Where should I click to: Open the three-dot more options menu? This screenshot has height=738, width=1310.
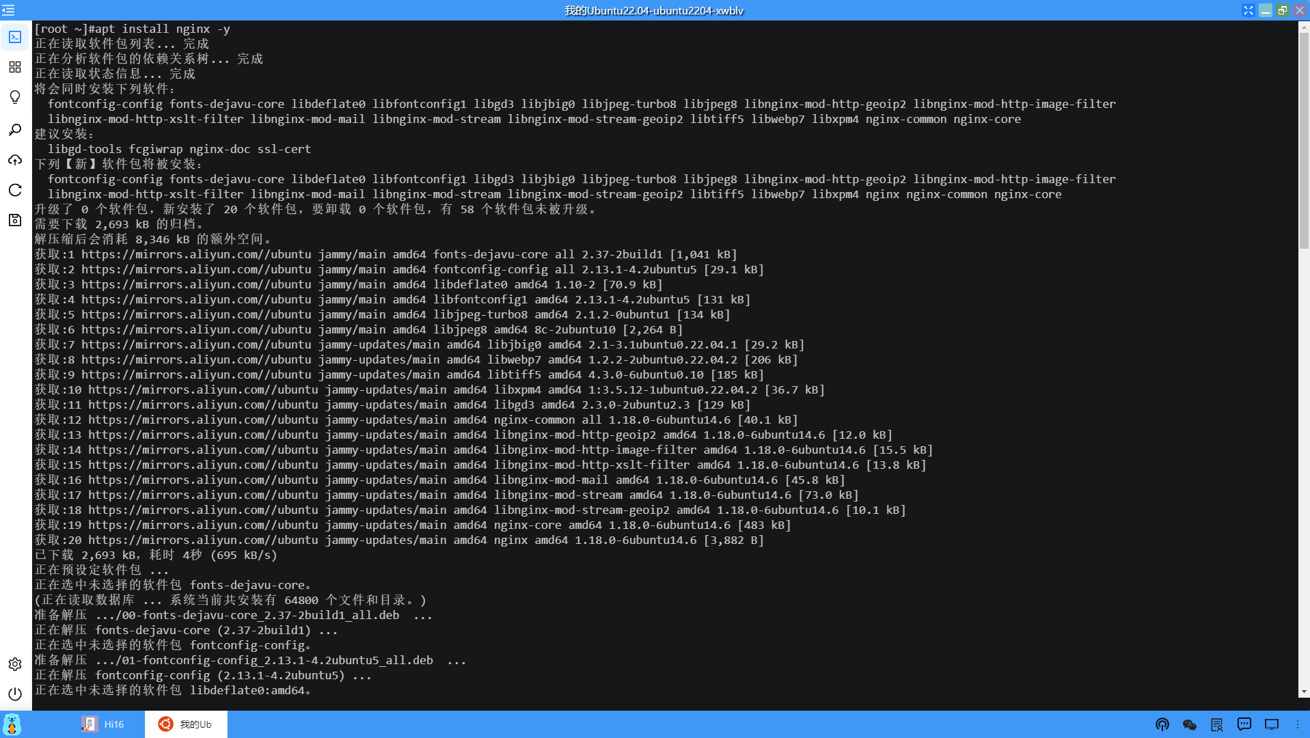1298,724
